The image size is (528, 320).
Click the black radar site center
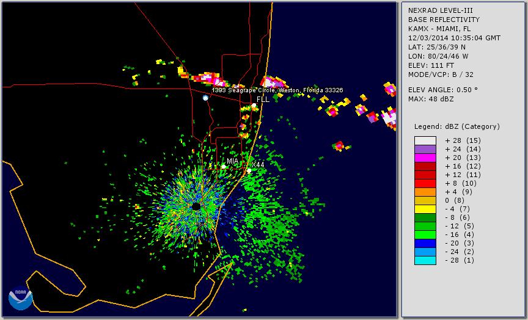[196, 206]
